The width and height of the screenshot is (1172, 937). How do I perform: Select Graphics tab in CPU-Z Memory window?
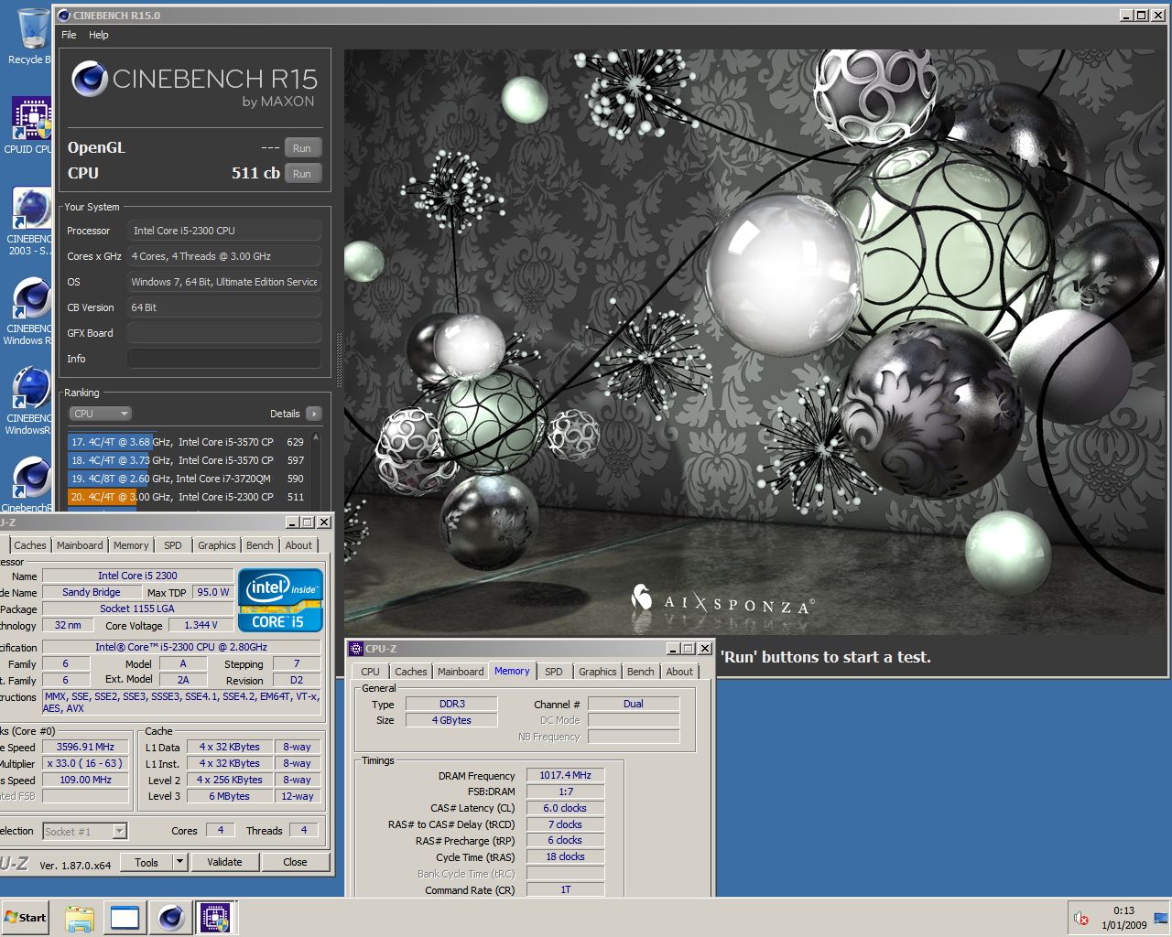[x=598, y=672]
